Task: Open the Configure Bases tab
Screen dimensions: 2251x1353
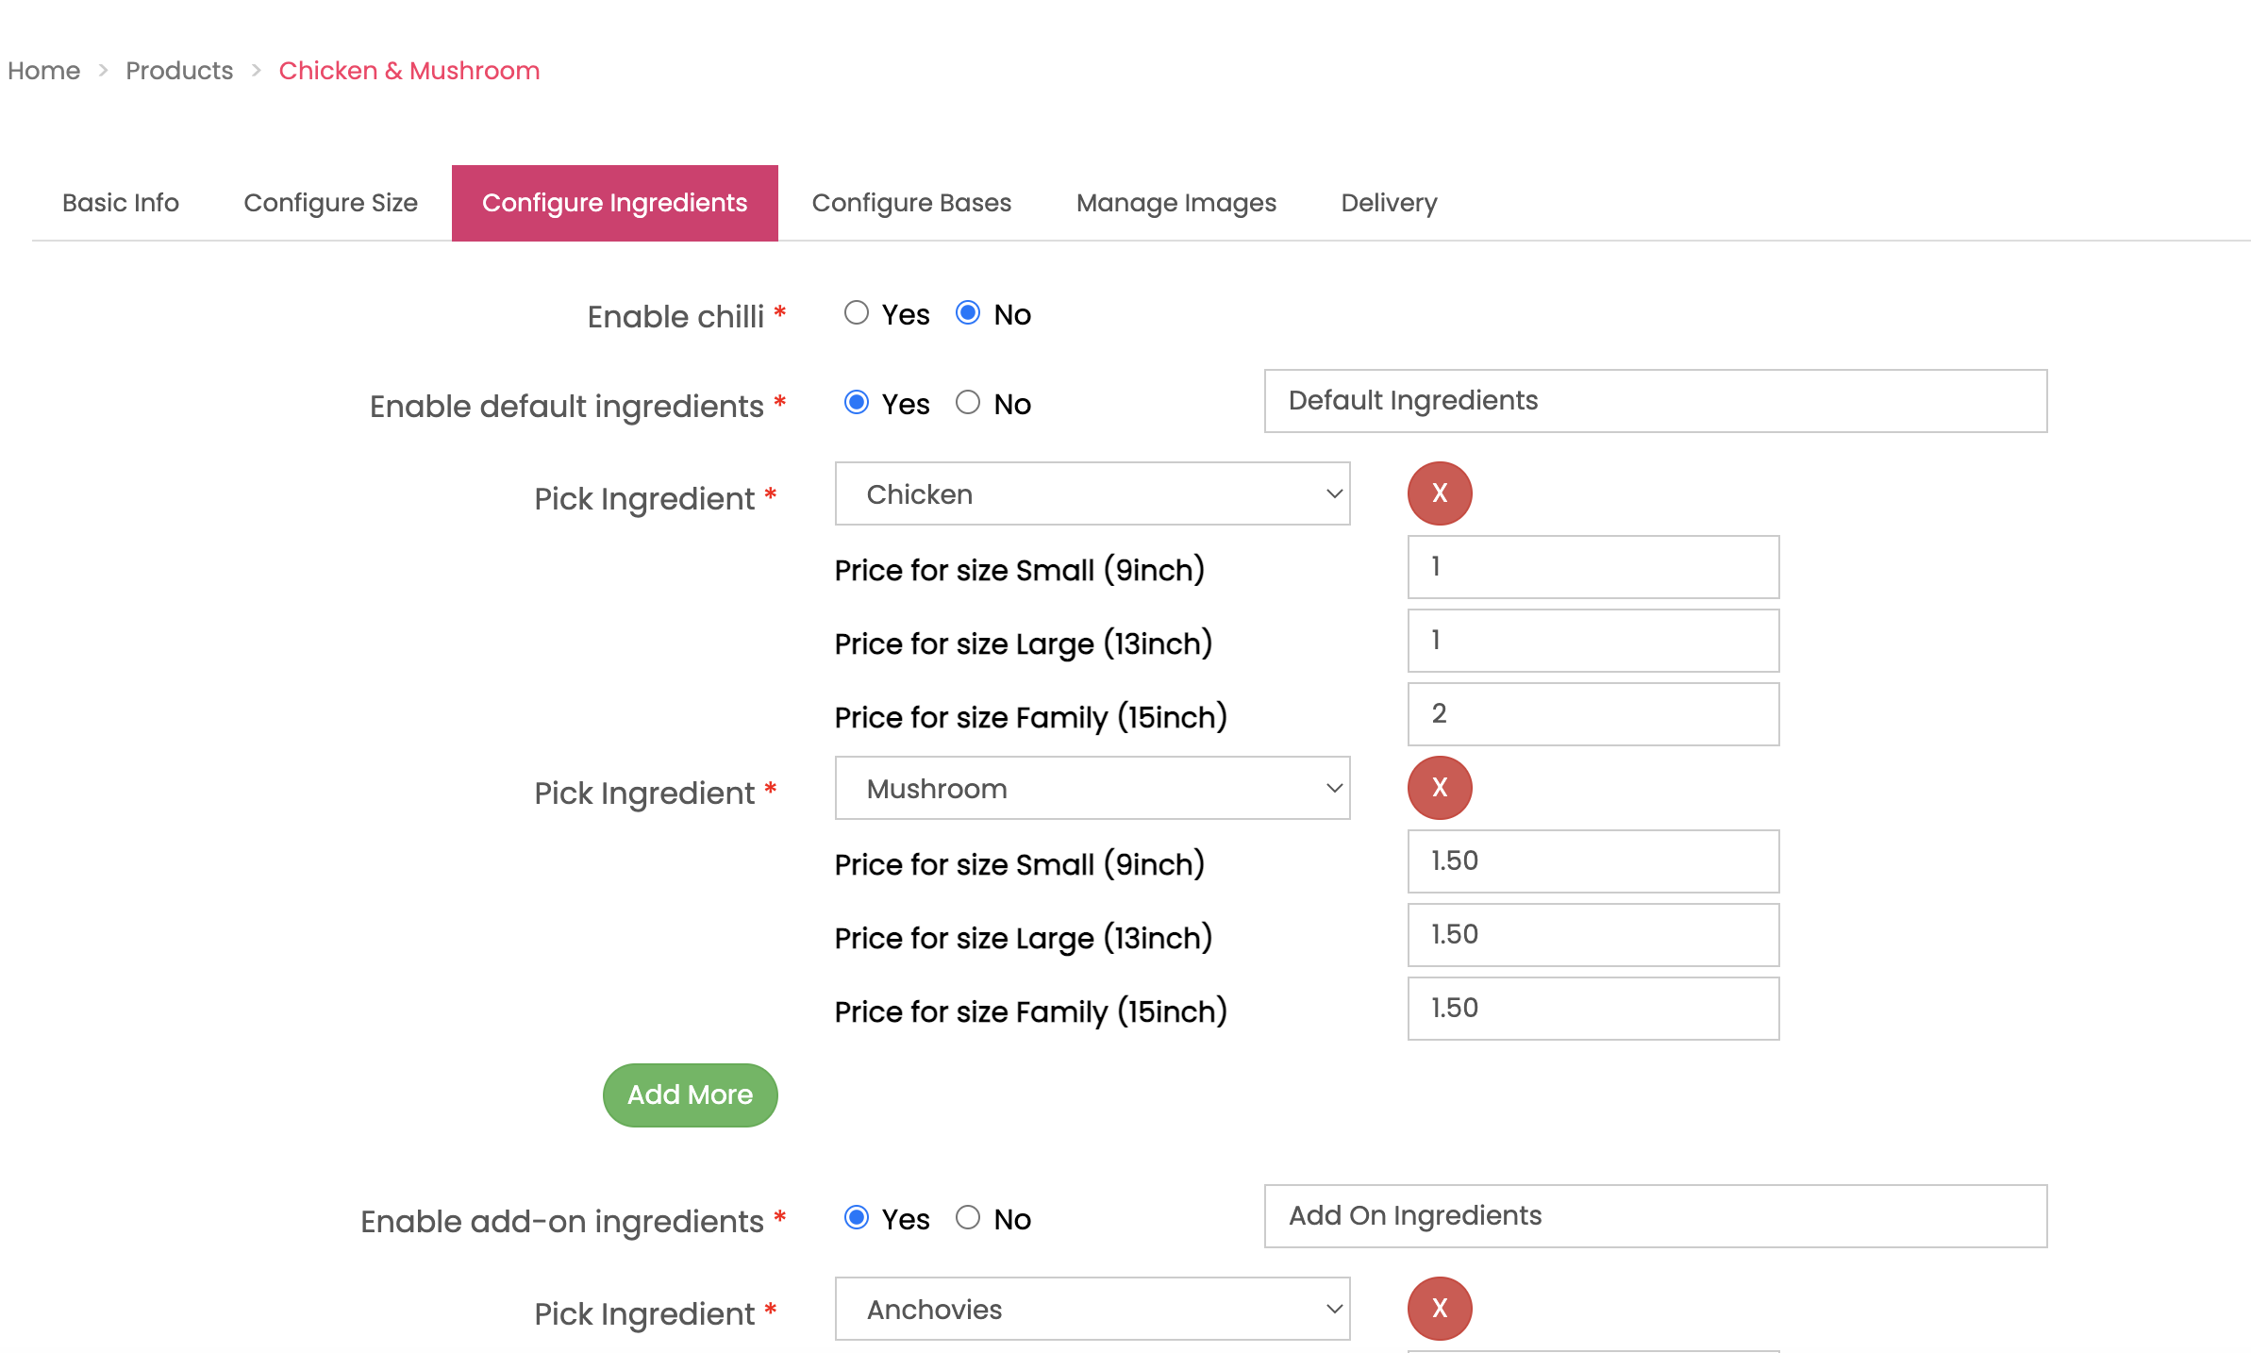Action: [910, 203]
